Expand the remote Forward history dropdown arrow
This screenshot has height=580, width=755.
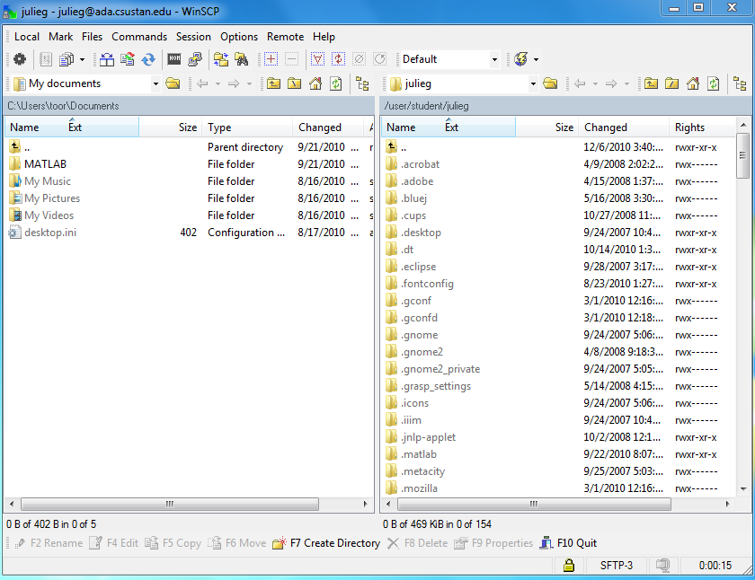click(626, 84)
